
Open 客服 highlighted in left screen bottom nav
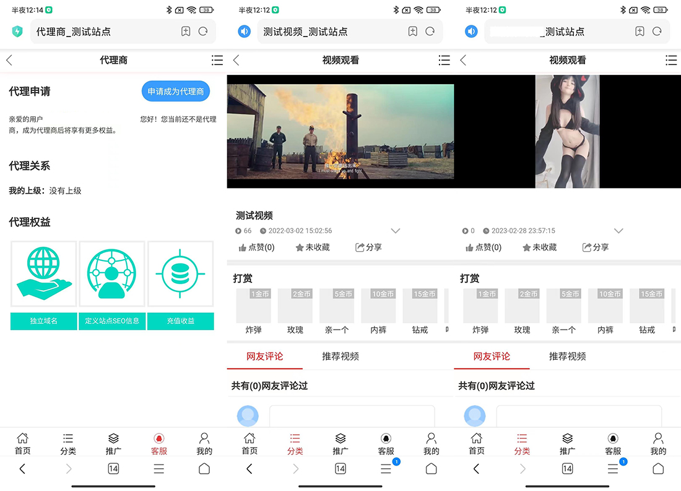tap(159, 444)
